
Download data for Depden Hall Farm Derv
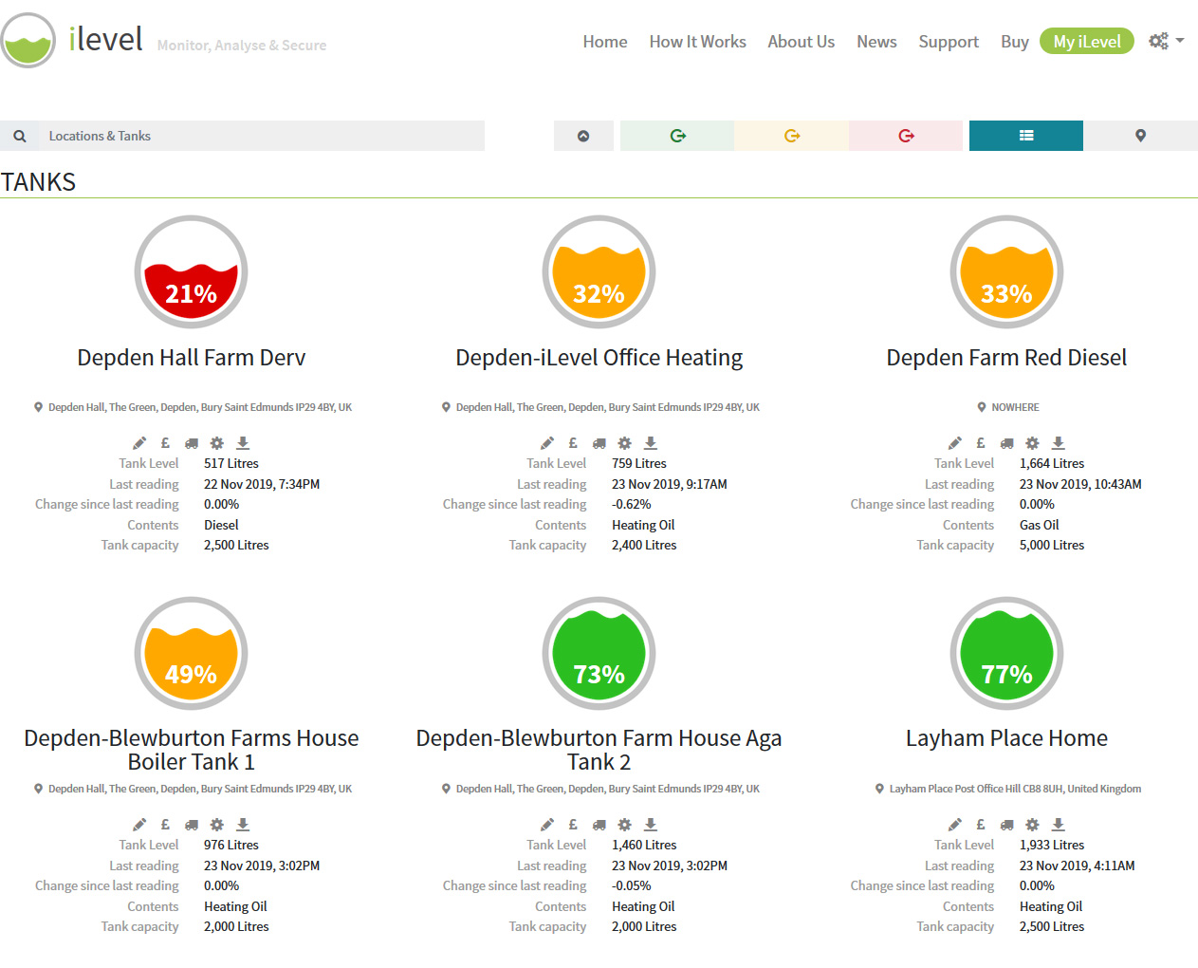(243, 443)
